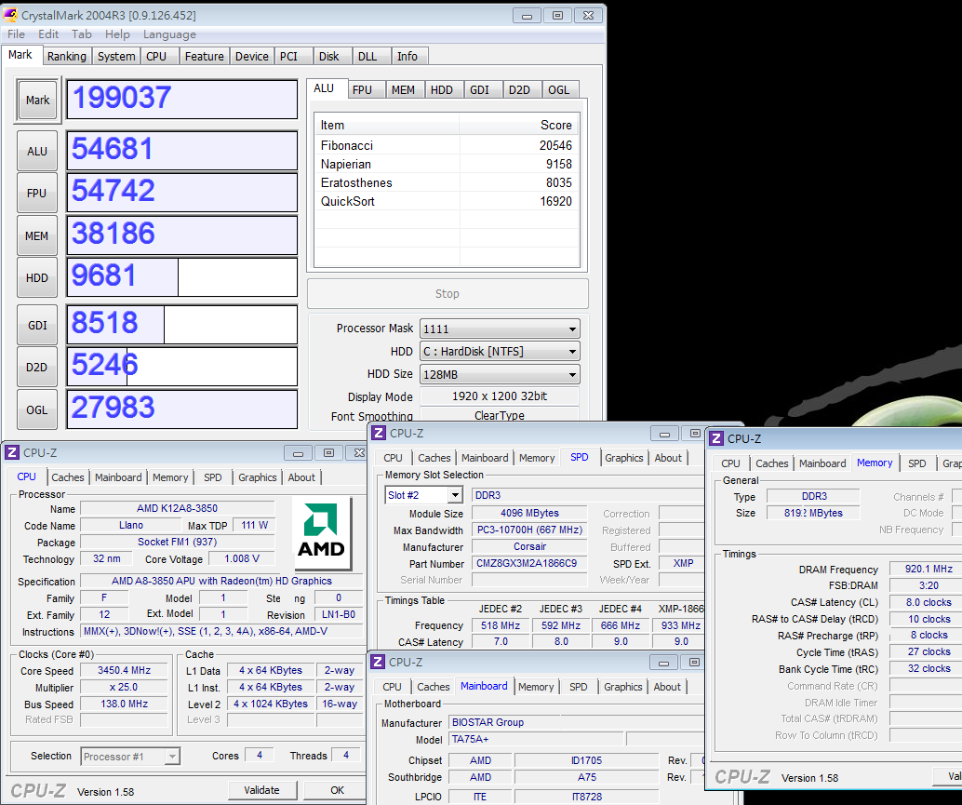Run the OGL benchmark button
This screenshot has height=805, width=962.
coord(37,409)
